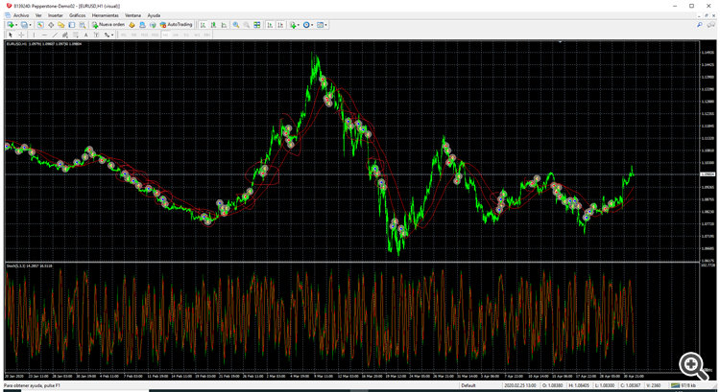720x392 pixels.
Task: Zoom in on the chart
Action: [236, 25]
